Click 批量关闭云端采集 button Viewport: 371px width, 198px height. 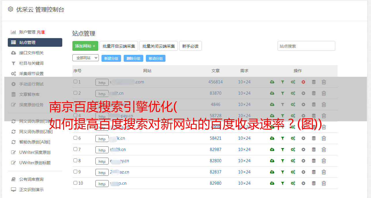[159, 46]
